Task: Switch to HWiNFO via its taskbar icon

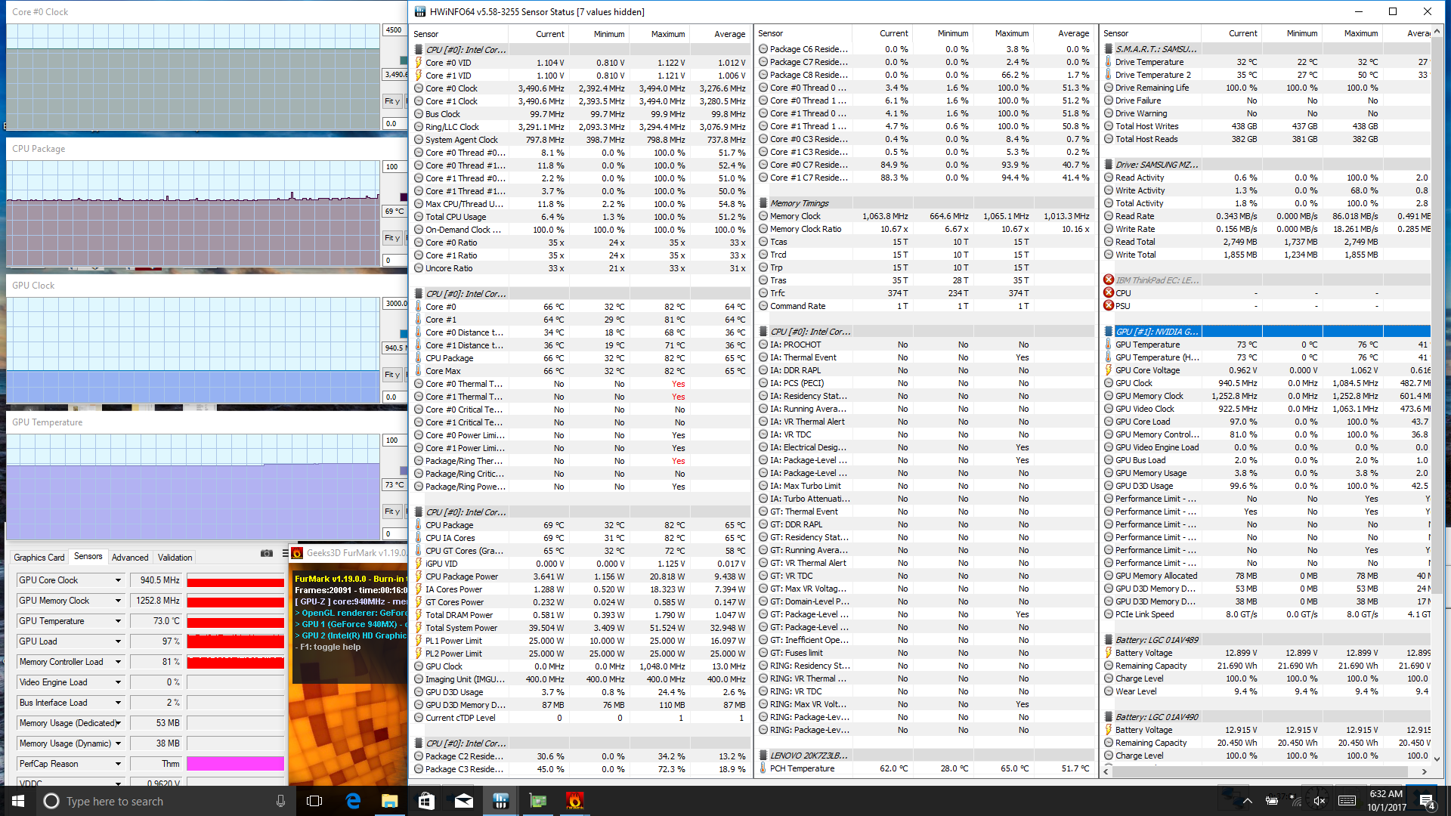Action: (x=500, y=801)
